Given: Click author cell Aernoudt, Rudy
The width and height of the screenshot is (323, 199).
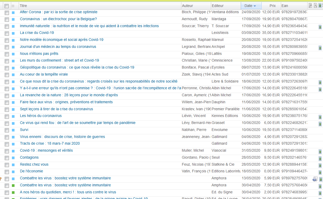Looking at the screenshot, I should coord(195,19).
